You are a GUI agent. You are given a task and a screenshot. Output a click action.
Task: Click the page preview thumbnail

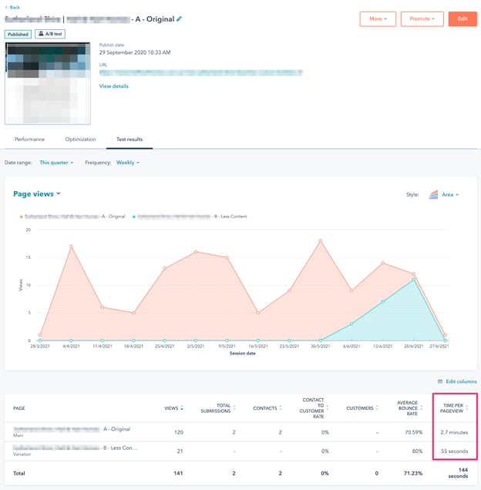click(47, 83)
